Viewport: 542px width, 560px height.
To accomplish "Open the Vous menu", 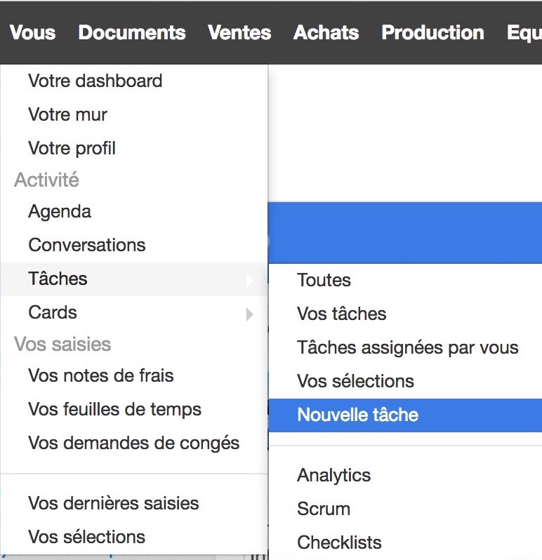I will [x=32, y=32].
